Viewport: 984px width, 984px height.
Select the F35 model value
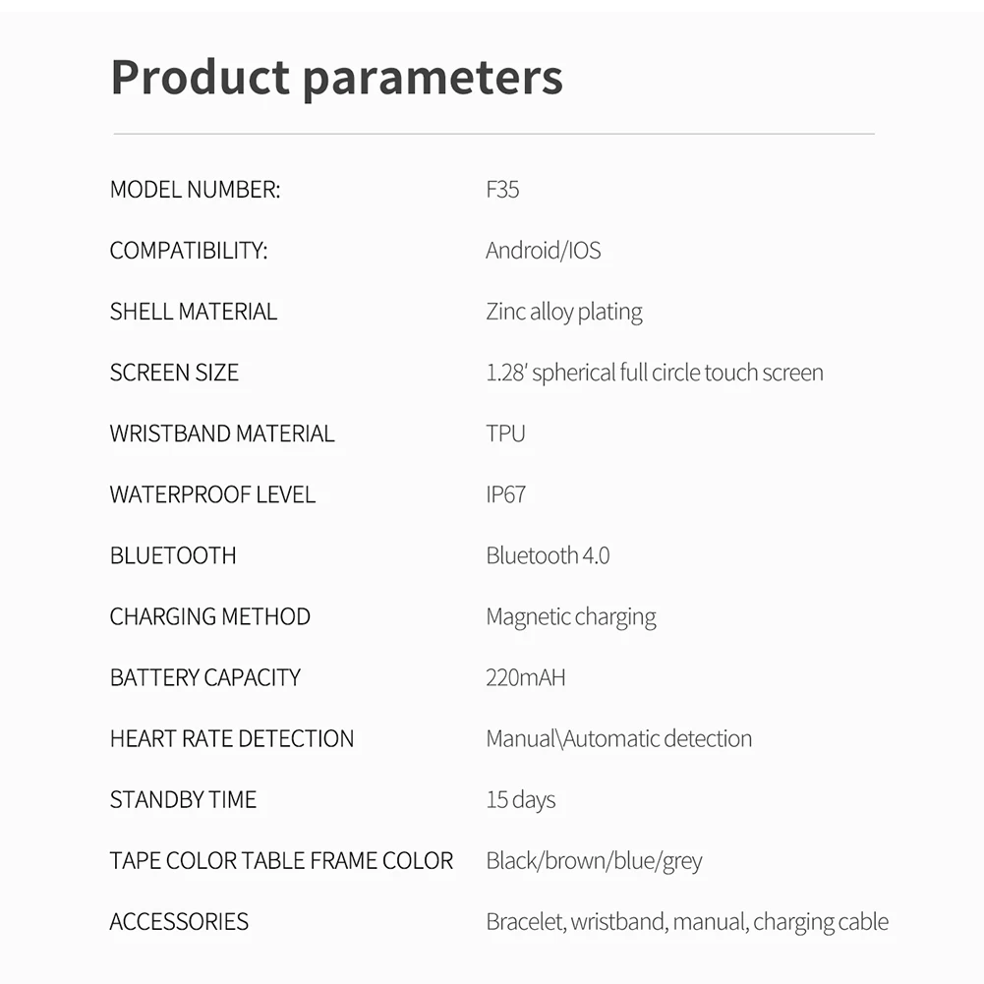pos(502,190)
